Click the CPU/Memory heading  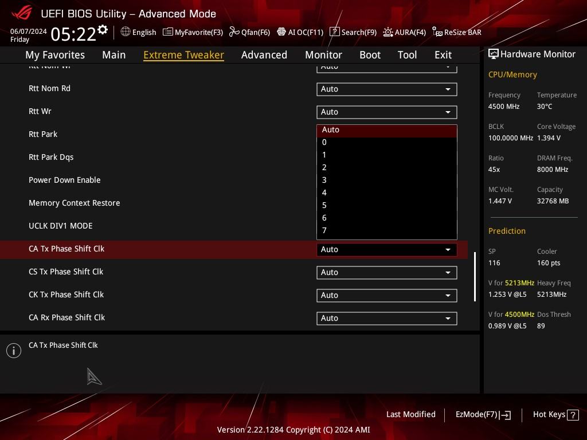tap(512, 75)
